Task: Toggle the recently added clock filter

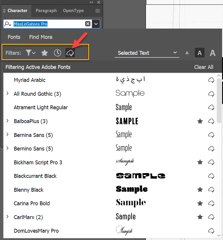Action: click(x=57, y=53)
